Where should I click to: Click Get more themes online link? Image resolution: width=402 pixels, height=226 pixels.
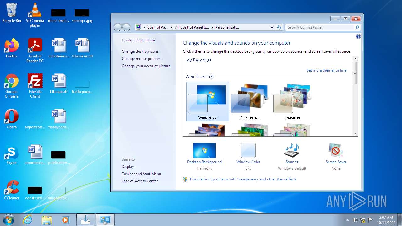pyautogui.click(x=326, y=70)
